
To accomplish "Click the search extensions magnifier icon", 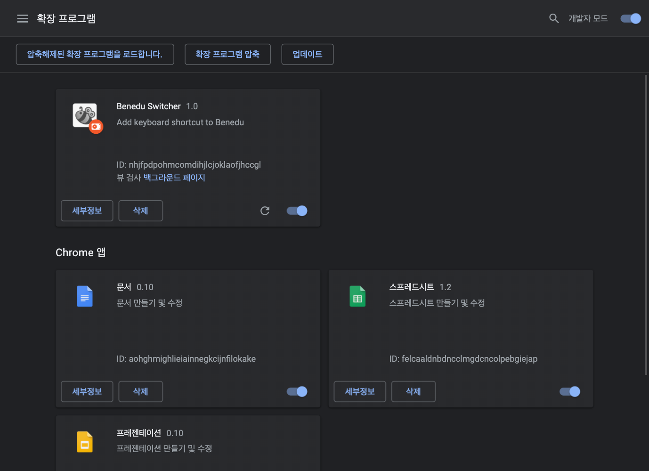I will pyautogui.click(x=554, y=18).
